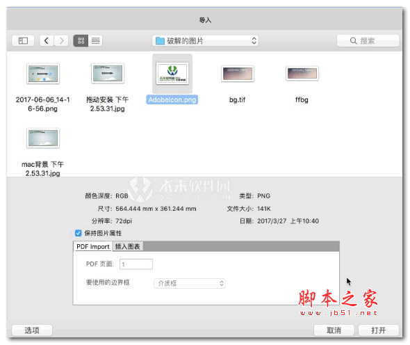Click the 选项 options button

click(x=32, y=330)
